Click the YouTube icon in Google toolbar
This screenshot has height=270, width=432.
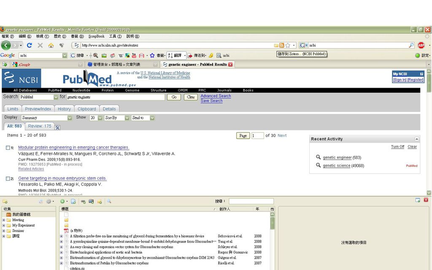(x=134, y=55)
